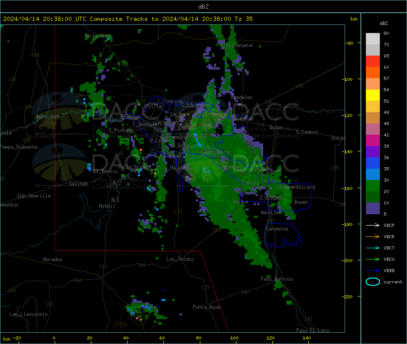The image size is (407, 344).
Task: Select the magenta 42–39 dBZ color swatch
Action: tap(373, 140)
